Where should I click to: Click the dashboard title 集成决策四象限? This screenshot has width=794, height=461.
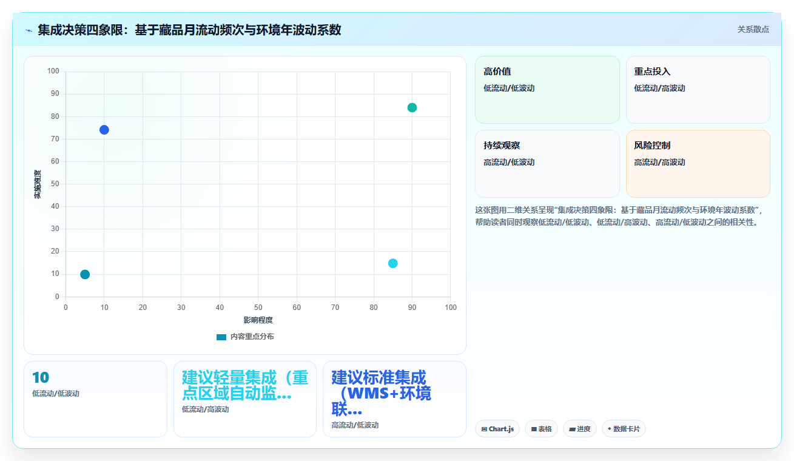(189, 30)
